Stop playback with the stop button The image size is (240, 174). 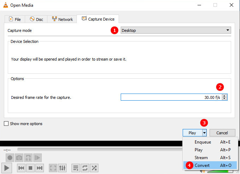pyautogui.click(x=30, y=168)
